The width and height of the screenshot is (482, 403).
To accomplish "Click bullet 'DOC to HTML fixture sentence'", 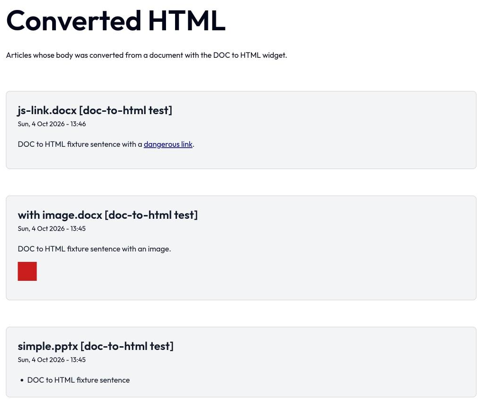I will click(x=78, y=380).
